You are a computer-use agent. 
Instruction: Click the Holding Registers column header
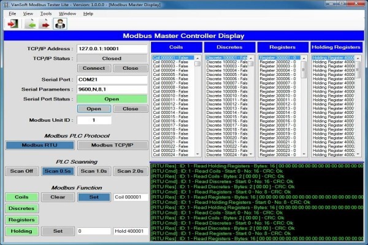pos(336,47)
